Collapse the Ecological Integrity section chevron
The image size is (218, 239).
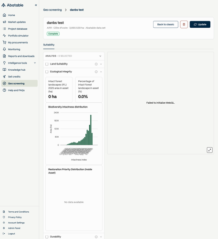101,72
